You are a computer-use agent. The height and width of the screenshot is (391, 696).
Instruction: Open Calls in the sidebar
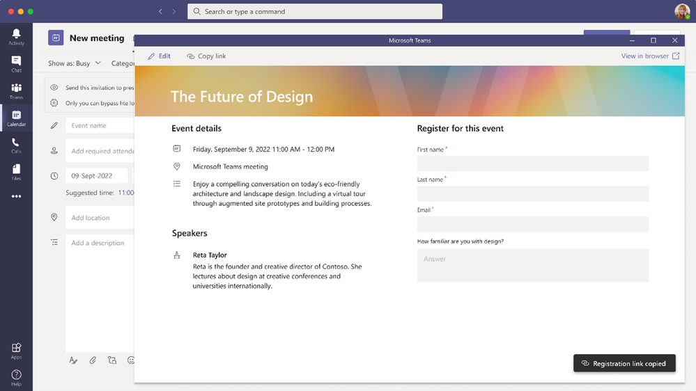click(x=16, y=145)
